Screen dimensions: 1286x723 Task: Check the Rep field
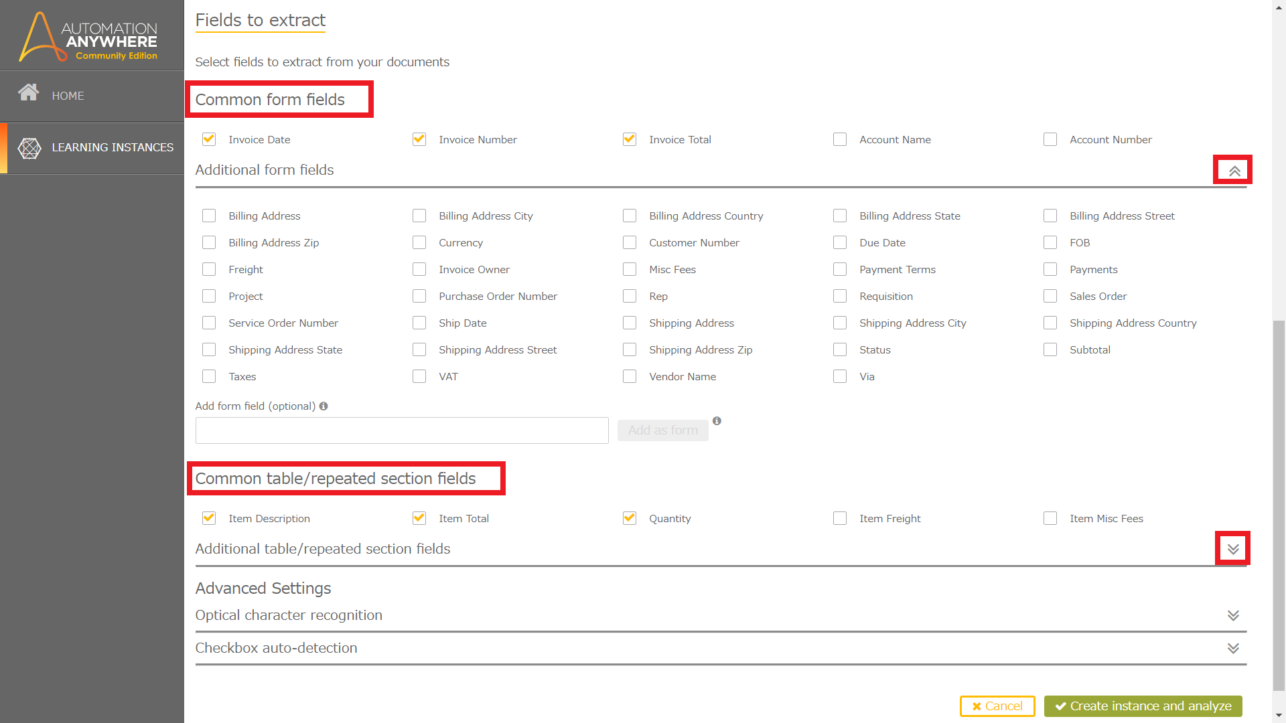[x=630, y=296]
